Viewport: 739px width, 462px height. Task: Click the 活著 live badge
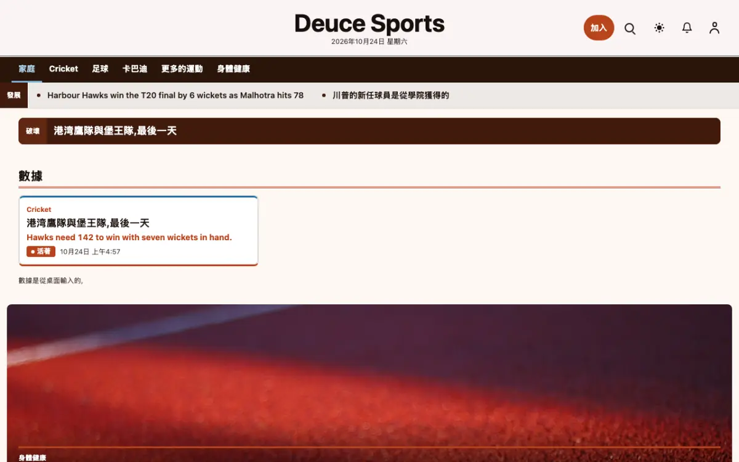pos(41,251)
